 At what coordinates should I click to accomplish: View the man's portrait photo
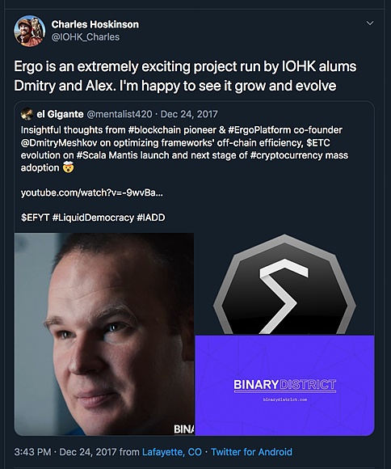coord(104,334)
